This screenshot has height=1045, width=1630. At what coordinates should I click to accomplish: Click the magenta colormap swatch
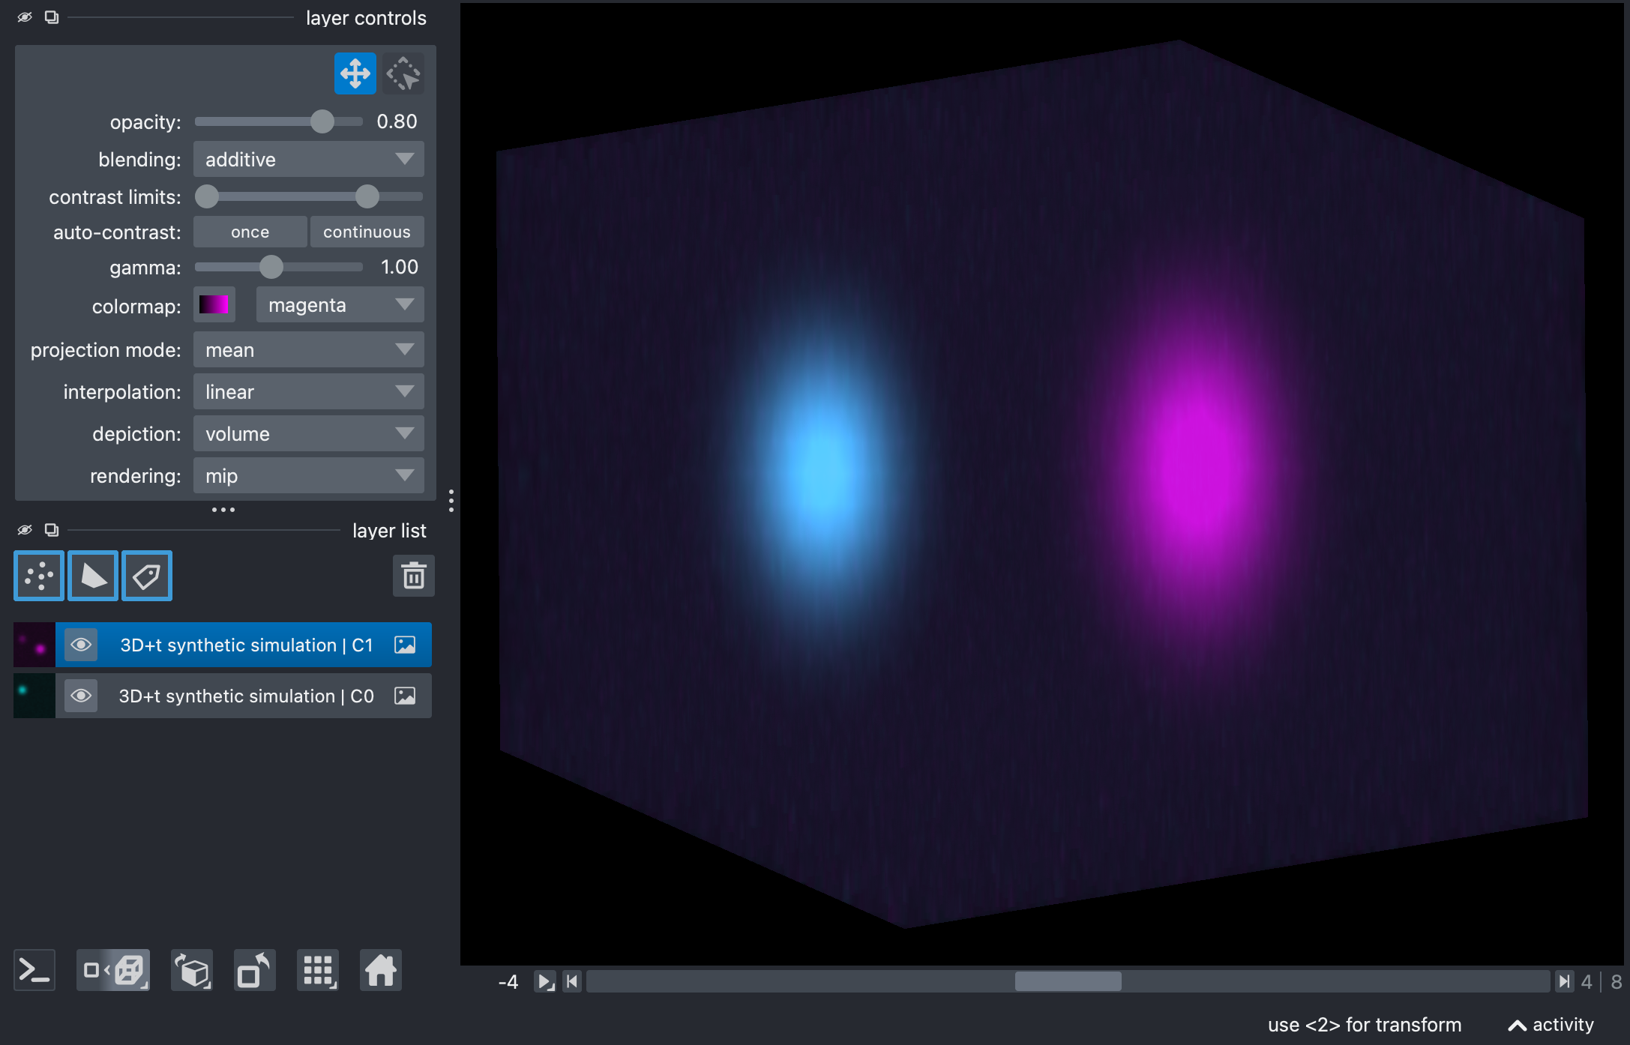coord(214,304)
